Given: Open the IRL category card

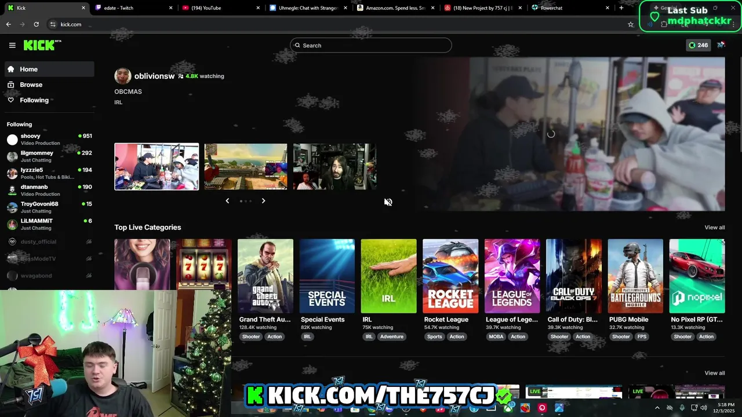Looking at the screenshot, I should (388, 276).
